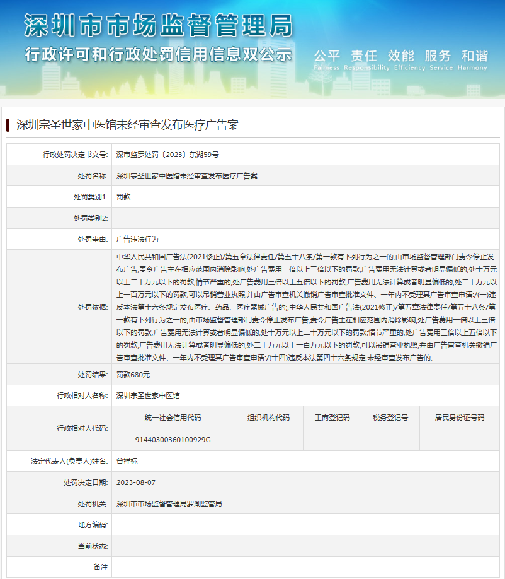Click the 服务 Service slogan text
The height and width of the screenshot is (579, 505).
click(437, 57)
